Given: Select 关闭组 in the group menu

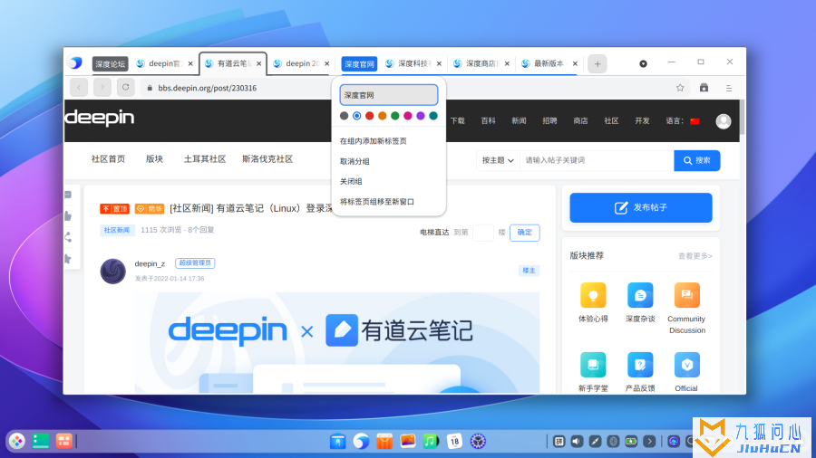Looking at the screenshot, I should 389,181.
